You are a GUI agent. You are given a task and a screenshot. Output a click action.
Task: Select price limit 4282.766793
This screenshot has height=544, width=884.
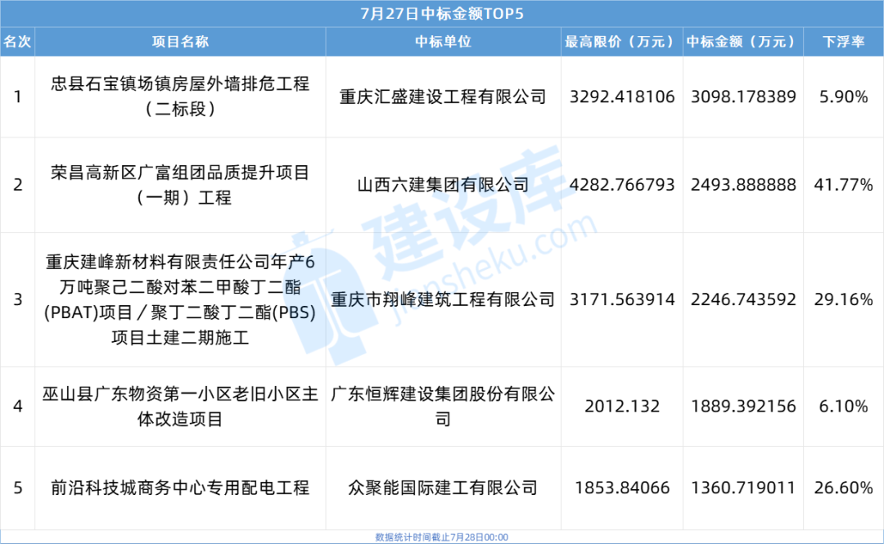point(622,185)
